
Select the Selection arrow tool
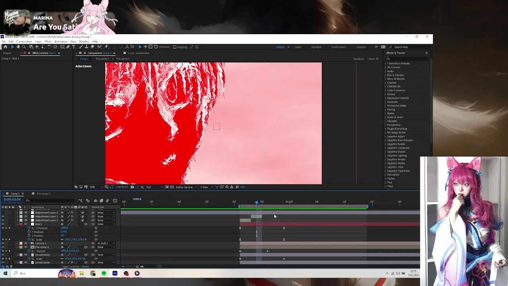coord(12,47)
